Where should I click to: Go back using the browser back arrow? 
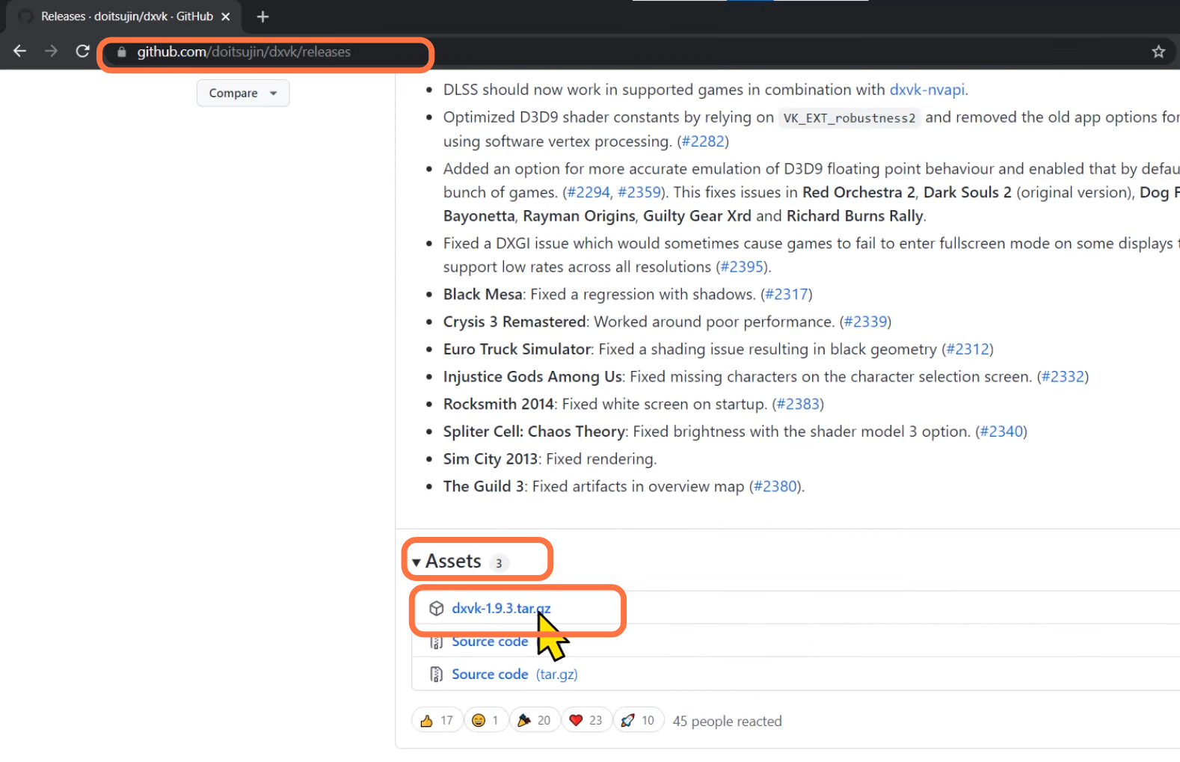point(20,52)
